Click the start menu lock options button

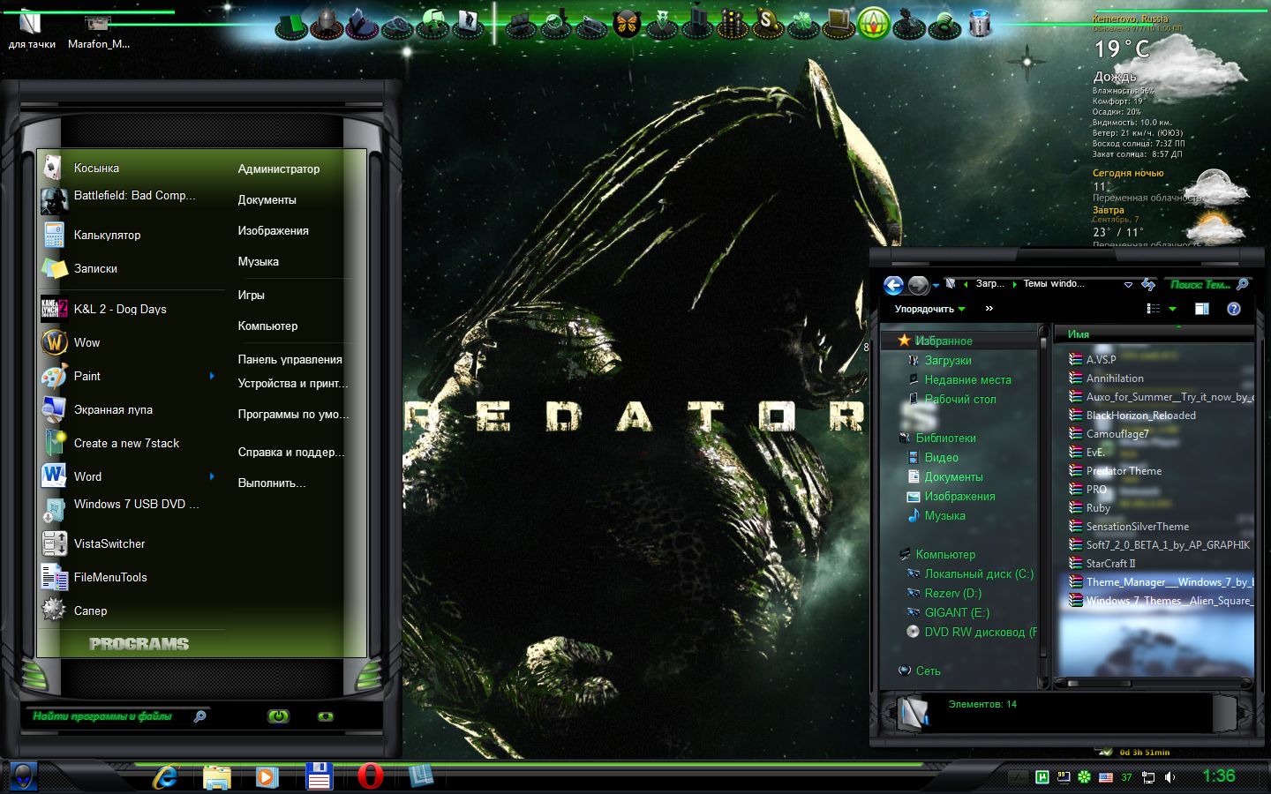326,716
